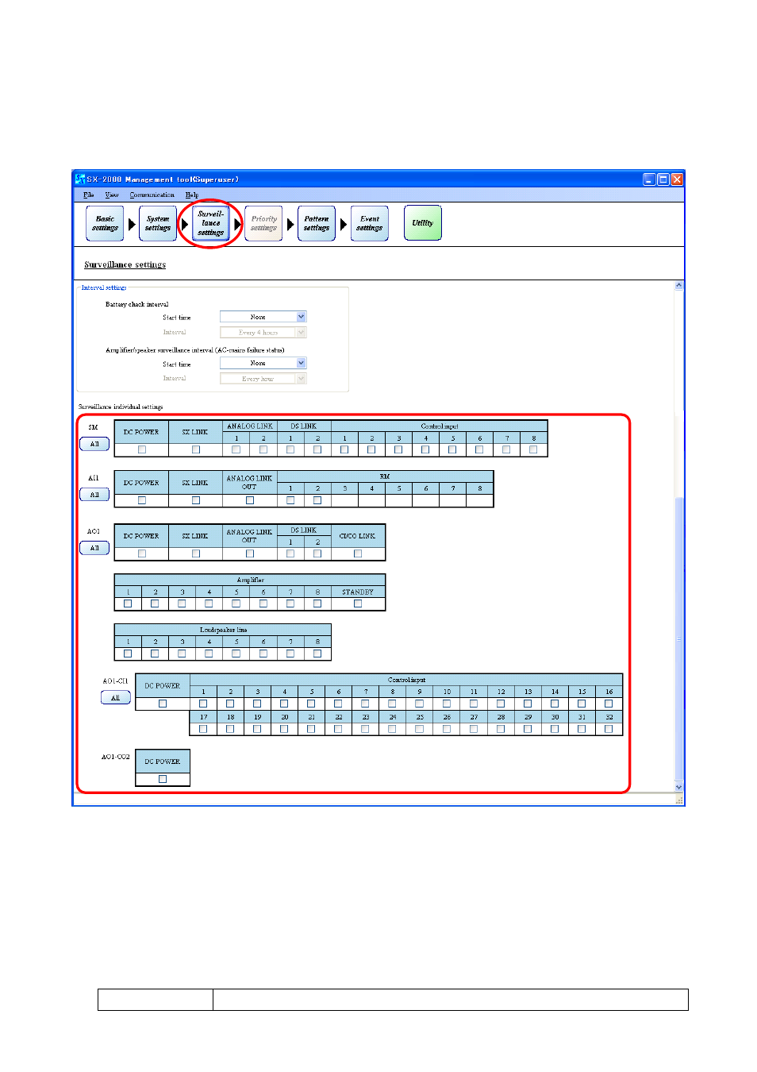
Task: Open the File menu
Action: (89, 195)
